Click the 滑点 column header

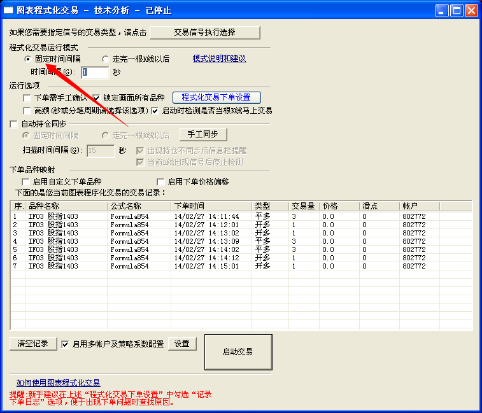[x=379, y=206]
